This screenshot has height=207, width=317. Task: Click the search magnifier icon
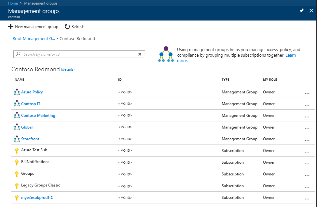(x=18, y=54)
